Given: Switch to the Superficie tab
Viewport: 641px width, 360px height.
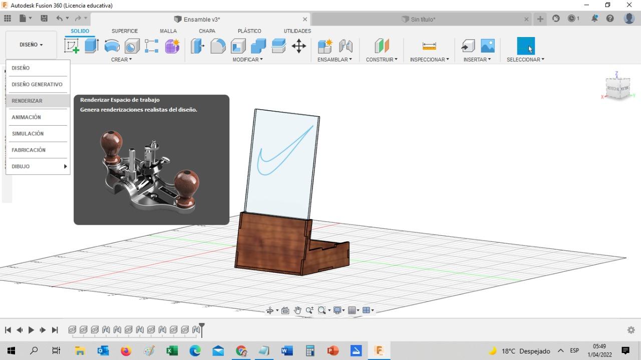Looking at the screenshot, I should point(125,31).
